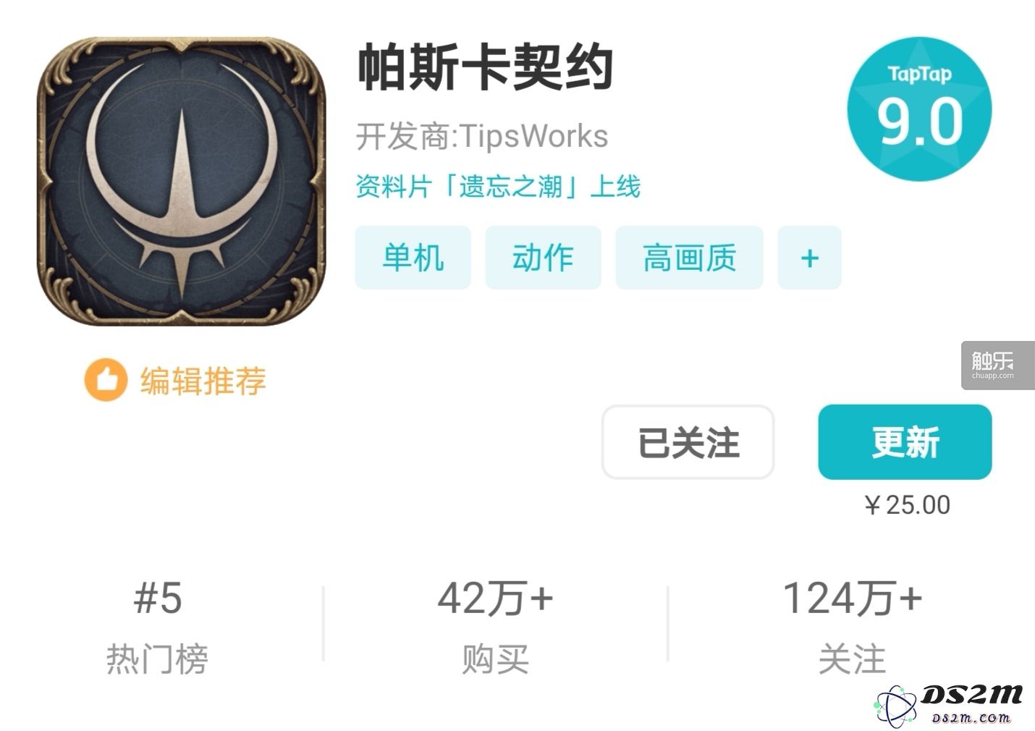Screen dimensions: 1035x731
Task: Click the 编辑推荐 editor's pick label
Action: (203, 381)
